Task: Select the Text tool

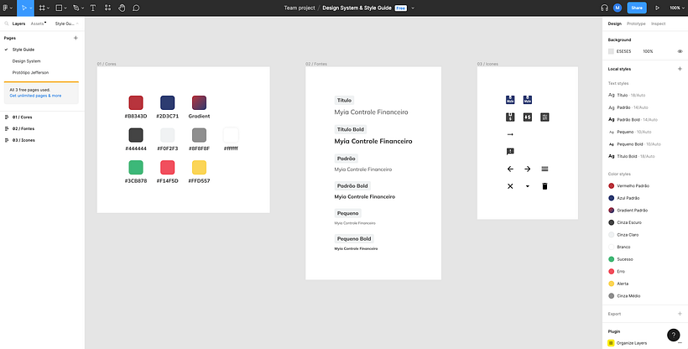Action: (93, 8)
